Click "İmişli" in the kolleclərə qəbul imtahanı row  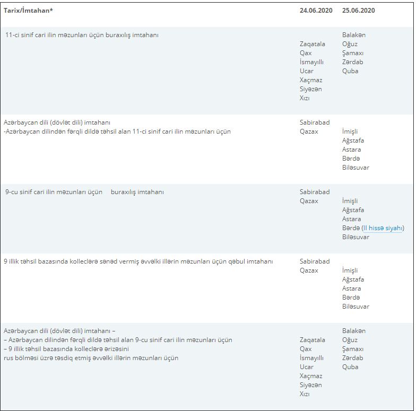coord(350,270)
